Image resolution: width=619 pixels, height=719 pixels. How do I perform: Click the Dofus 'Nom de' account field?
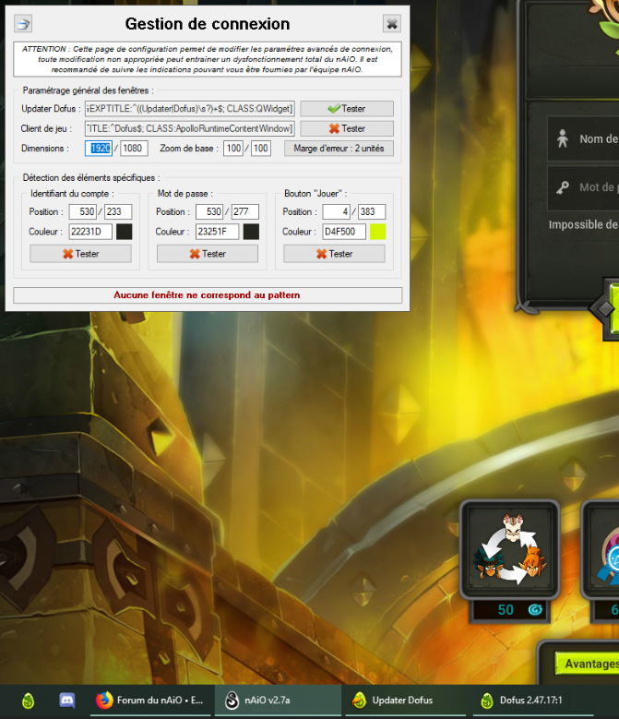583,138
